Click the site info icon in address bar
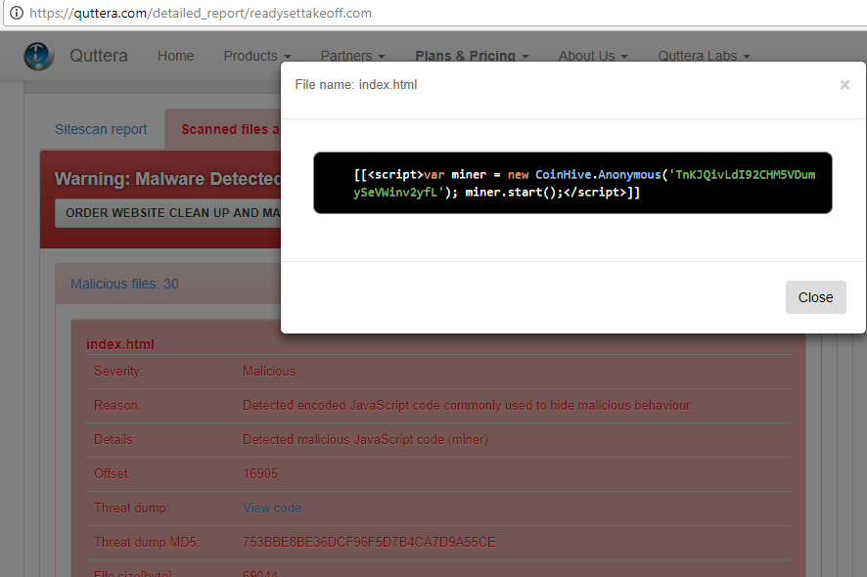Screen dimensions: 867x577 (17, 13)
